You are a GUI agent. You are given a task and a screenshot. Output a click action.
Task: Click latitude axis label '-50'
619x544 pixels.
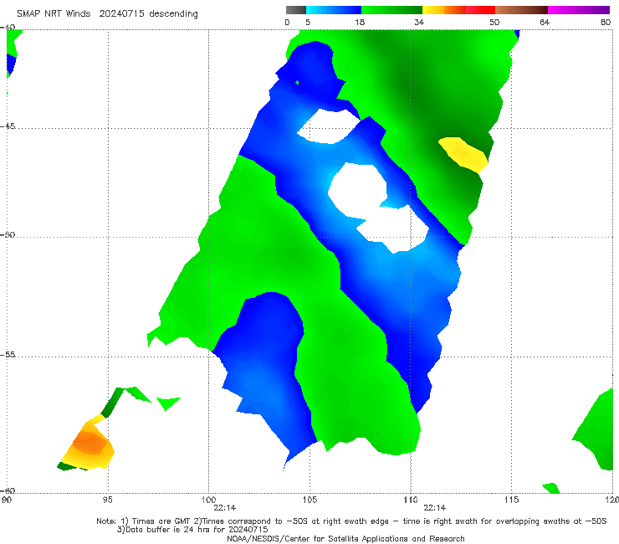[8, 234]
